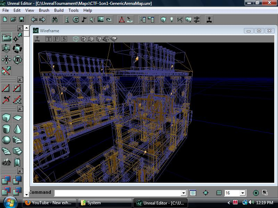Screen dimensions: 278x208
Task: Open the Actor Class Browser (chess piece icon)
Action: [67, 20]
